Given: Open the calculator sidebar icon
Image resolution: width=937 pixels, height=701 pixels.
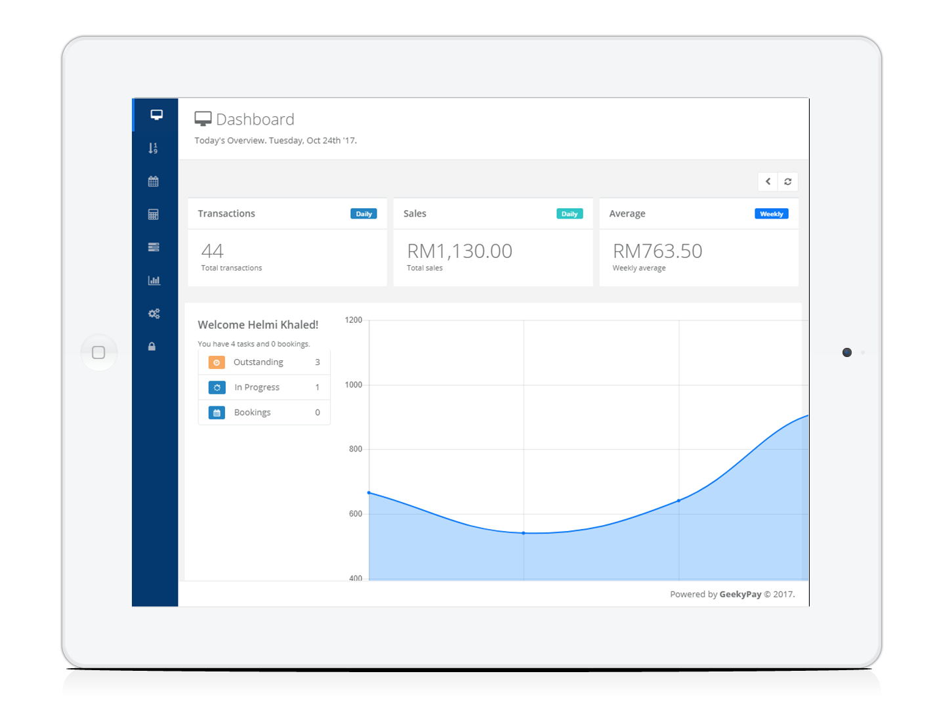Looking at the screenshot, I should point(154,215).
